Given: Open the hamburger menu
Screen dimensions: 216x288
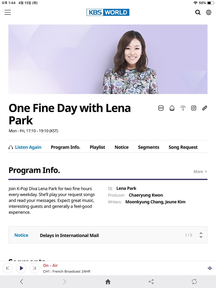Looking at the screenshot, I should [8, 12].
